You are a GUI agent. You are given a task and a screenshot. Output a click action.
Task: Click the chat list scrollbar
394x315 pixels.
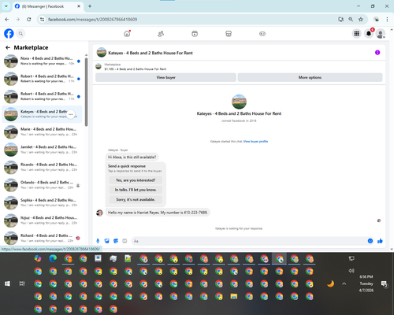click(x=86, y=92)
